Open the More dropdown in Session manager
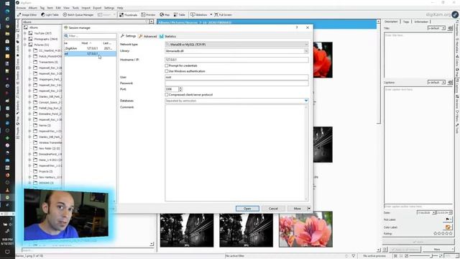This screenshot has height=259, width=460. coord(308,209)
